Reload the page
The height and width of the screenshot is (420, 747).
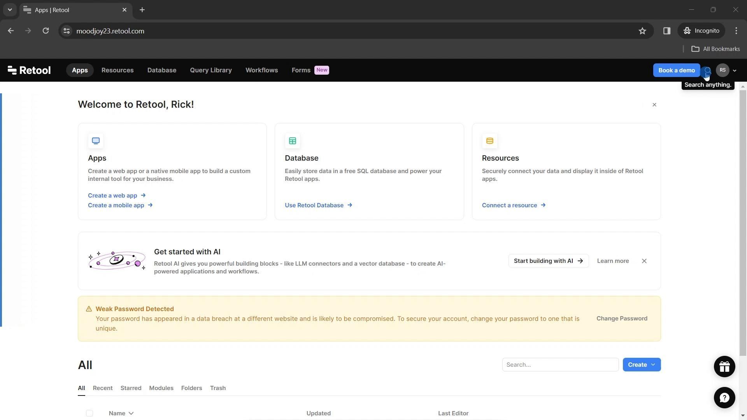46,31
